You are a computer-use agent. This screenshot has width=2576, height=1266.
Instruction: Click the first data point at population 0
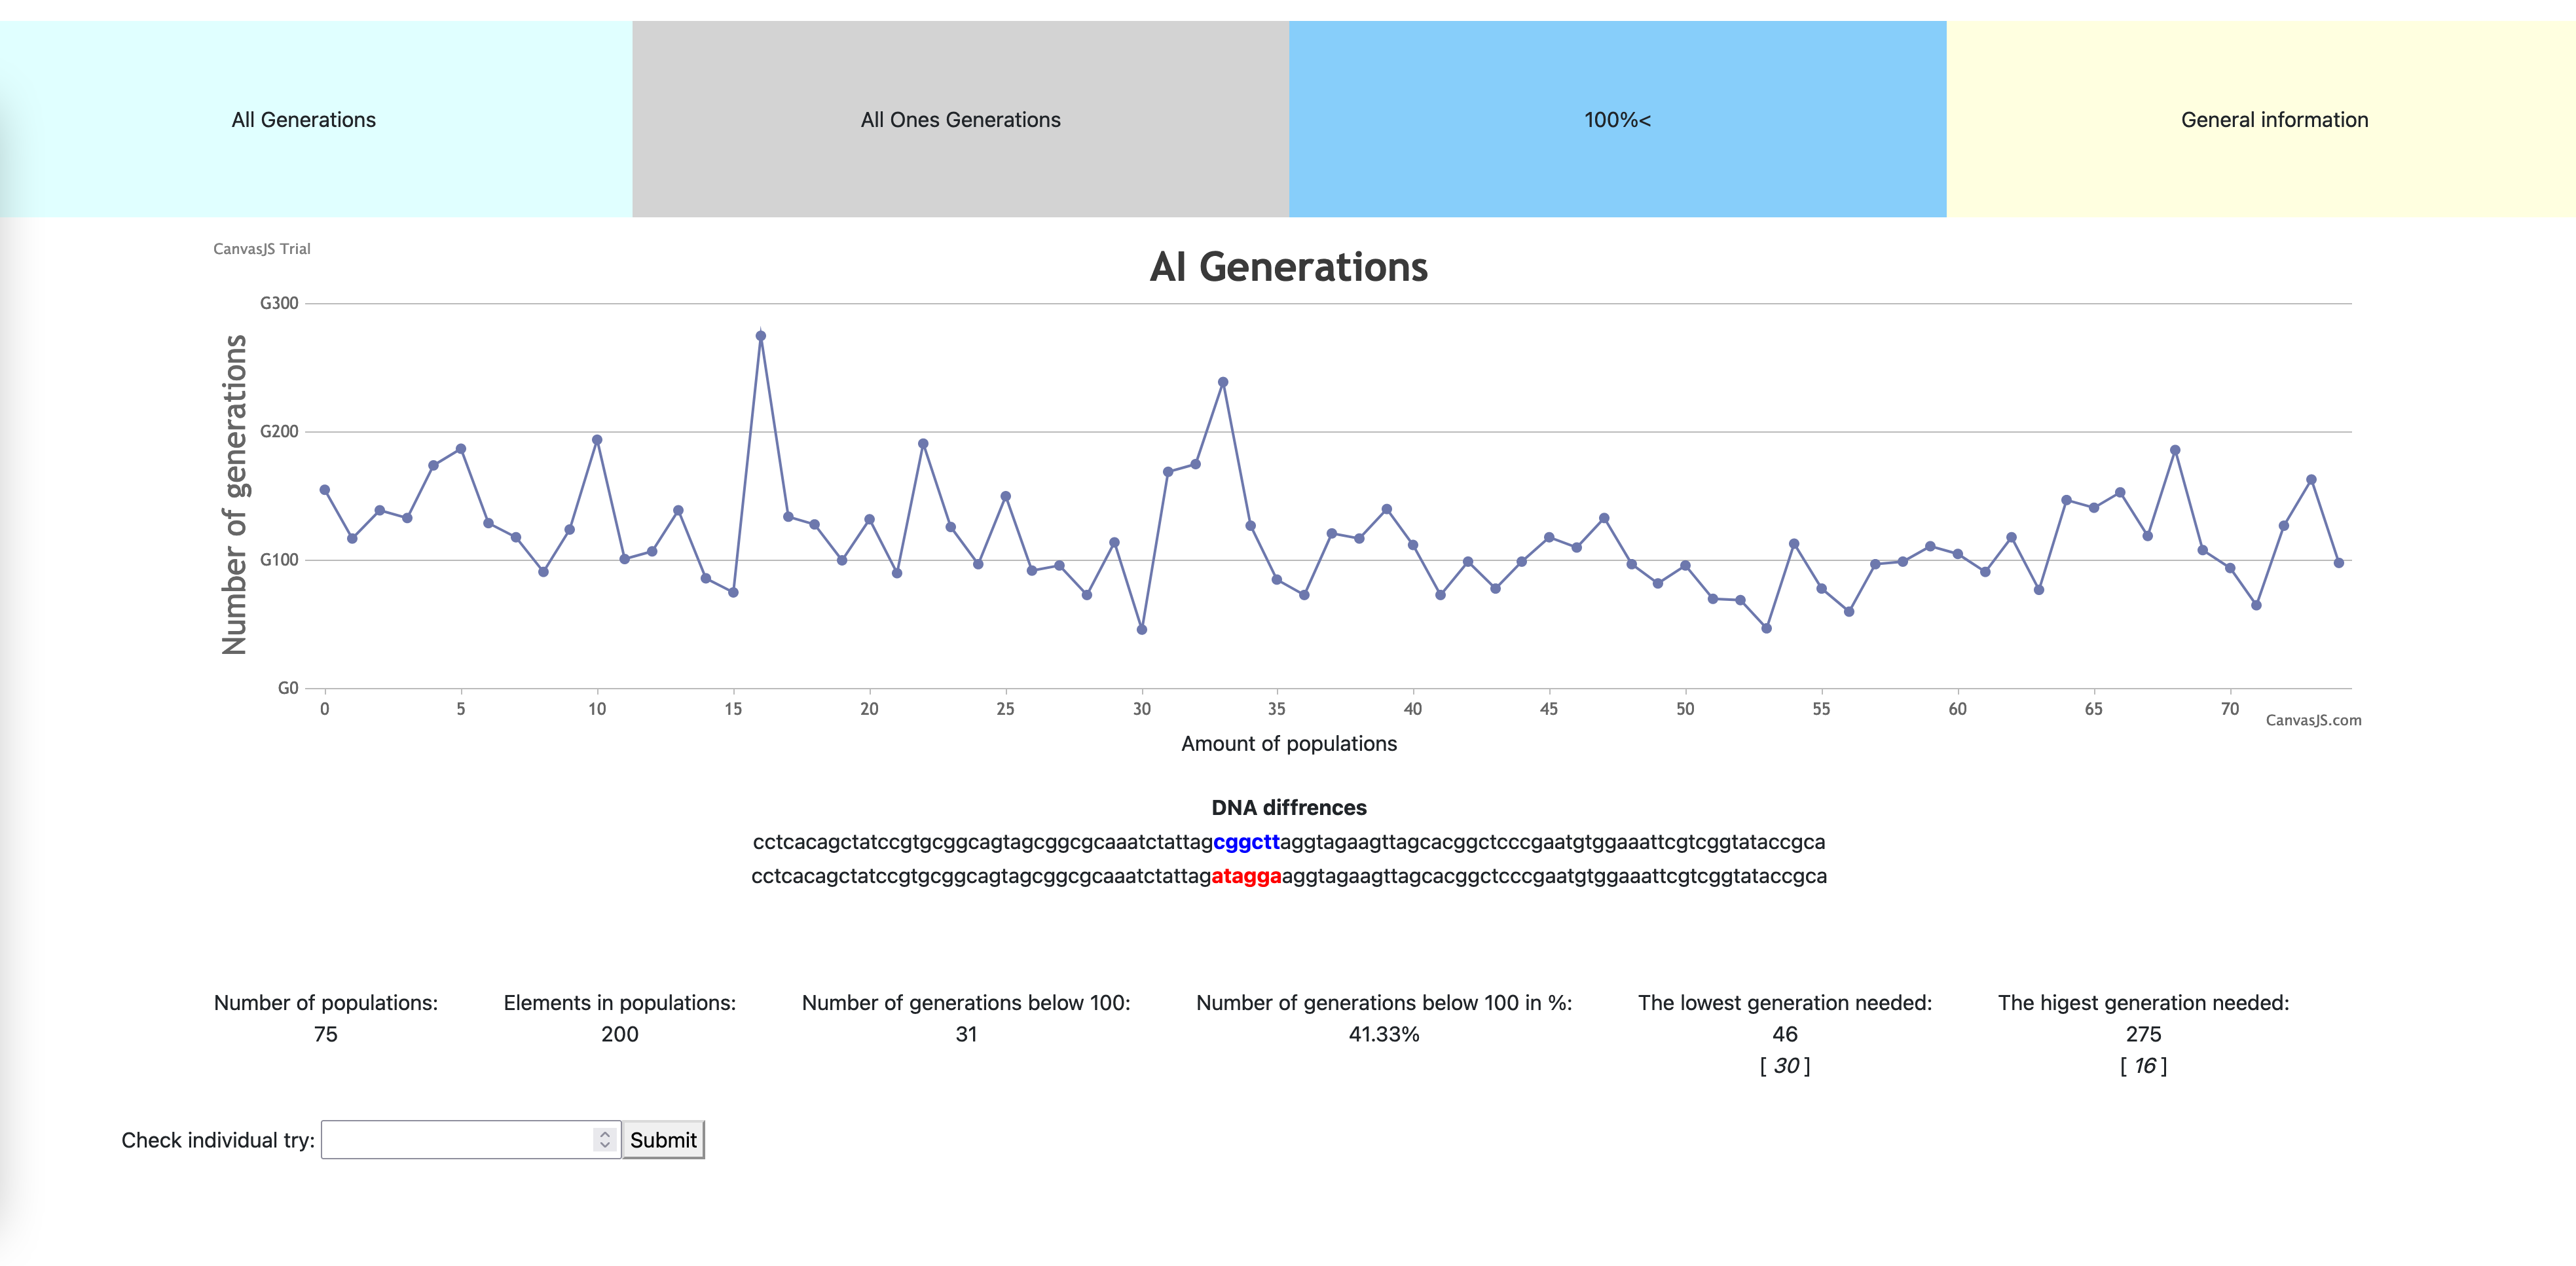click(x=325, y=490)
